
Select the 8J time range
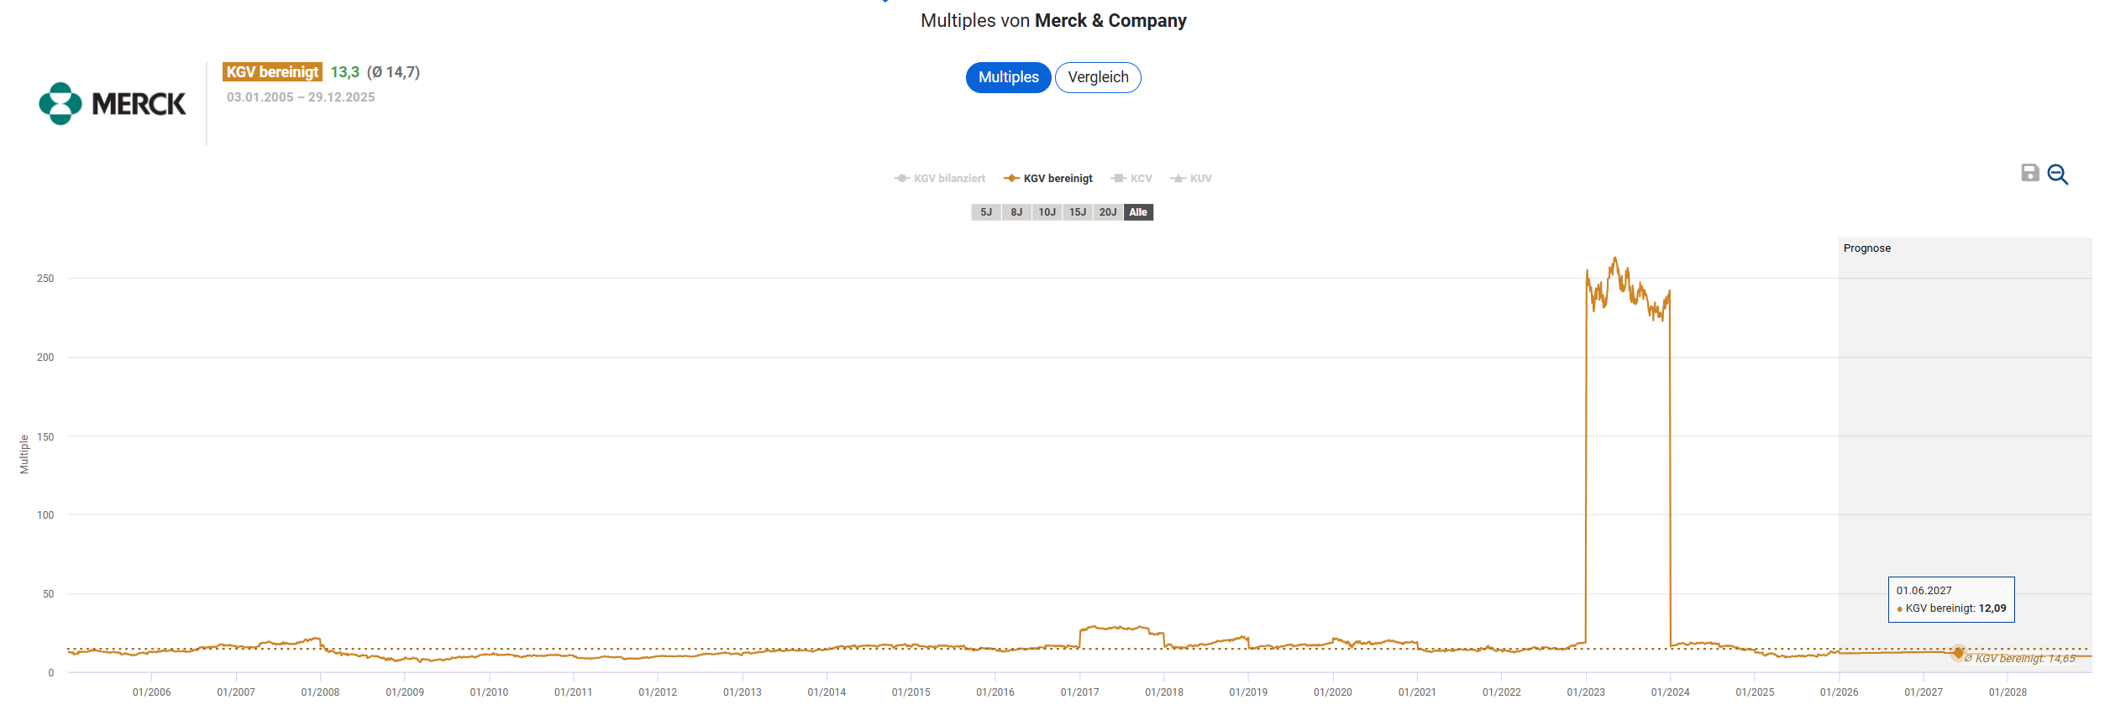click(x=1016, y=212)
